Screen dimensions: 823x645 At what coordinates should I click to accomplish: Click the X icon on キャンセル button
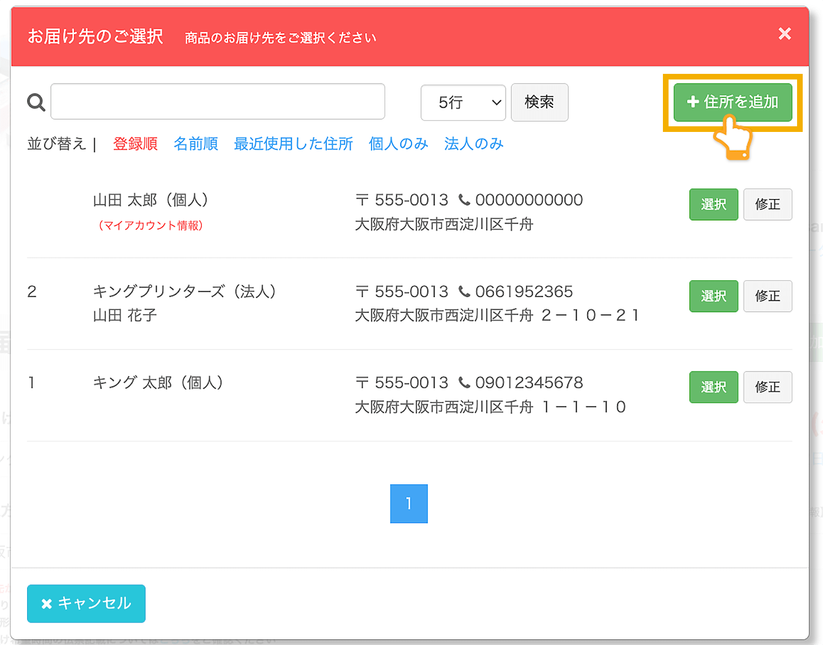pyautogui.click(x=47, y=603)
